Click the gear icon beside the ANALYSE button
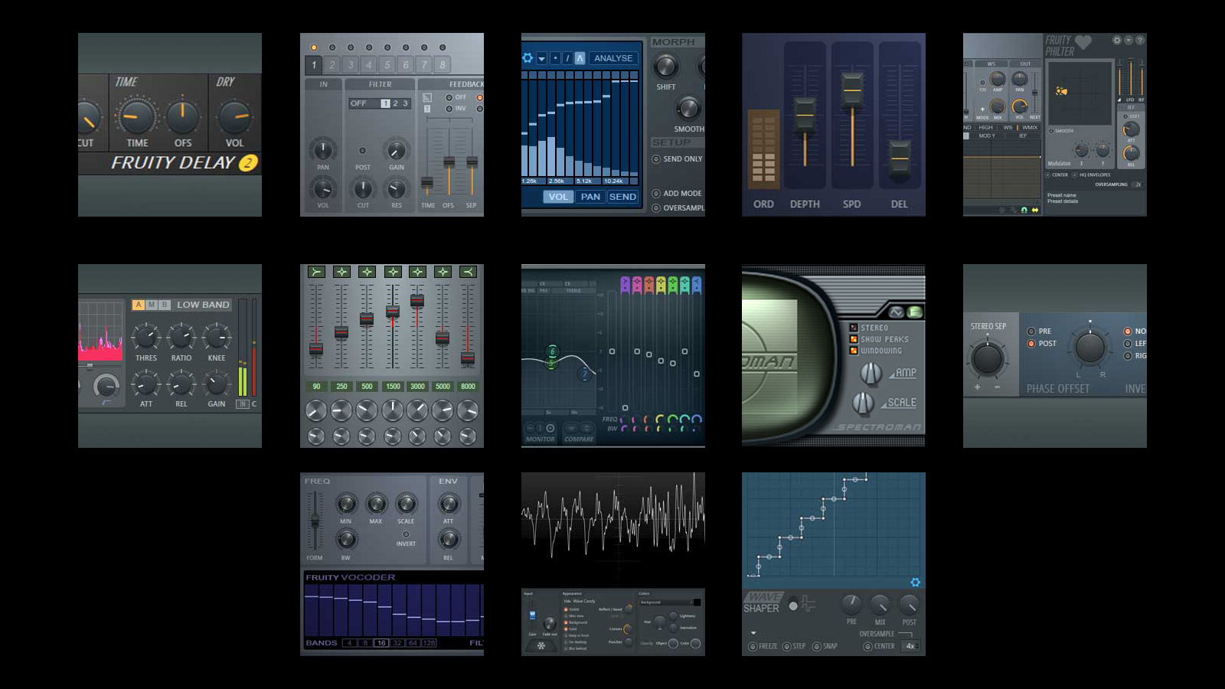The height and width of the screenshot is (689, 1225). pyautogui.click(x=528, y=58)
